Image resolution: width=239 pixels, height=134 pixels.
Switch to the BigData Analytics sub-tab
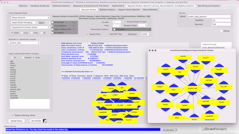pyautogui.click(x=107, y=10)
